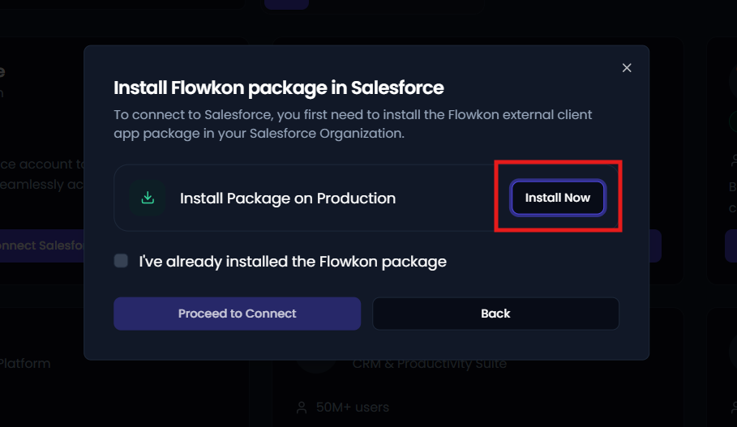Image resolution: width=737 pixels, height=427 pixels.
Task: Click the dimmed purple button at the top
Action: click(286, 4)
